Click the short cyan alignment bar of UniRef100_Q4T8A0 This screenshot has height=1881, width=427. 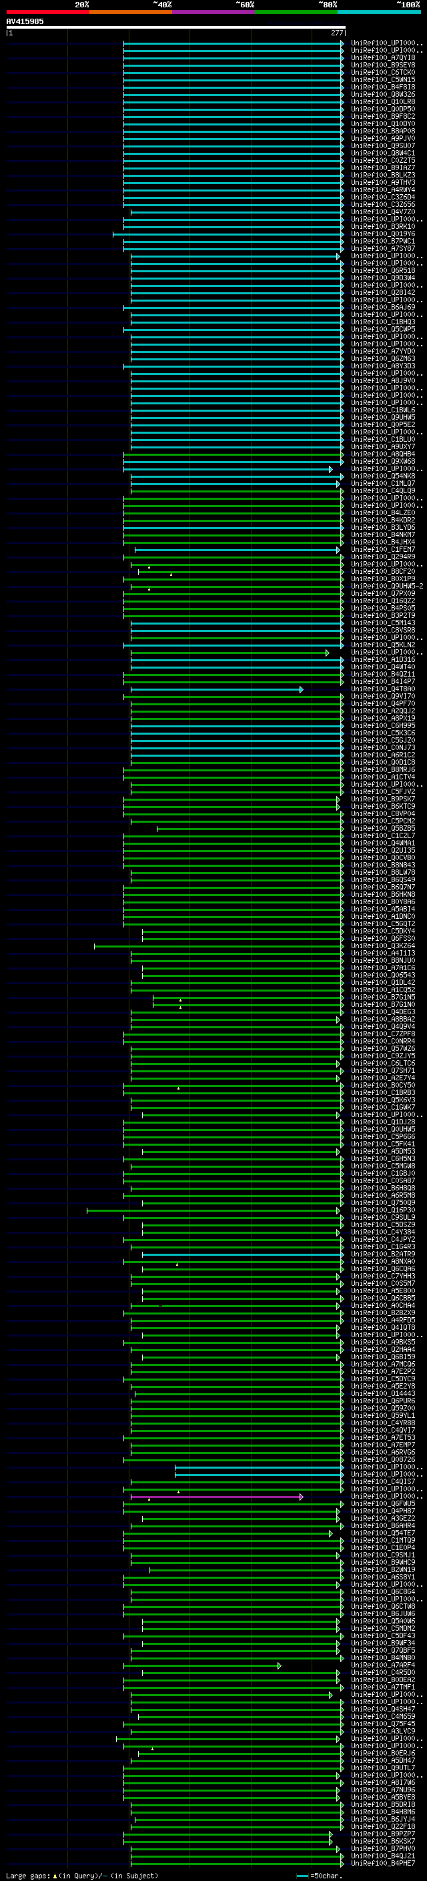[x=216, y=689]
